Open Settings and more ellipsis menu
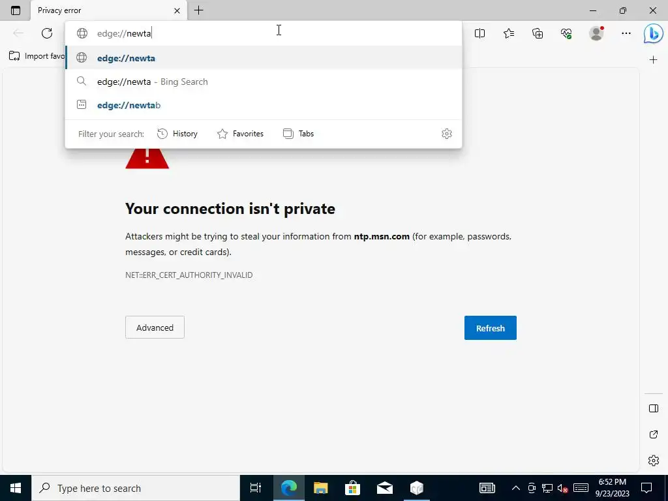Viewport: 668px width, 501px height. point(626,33)
